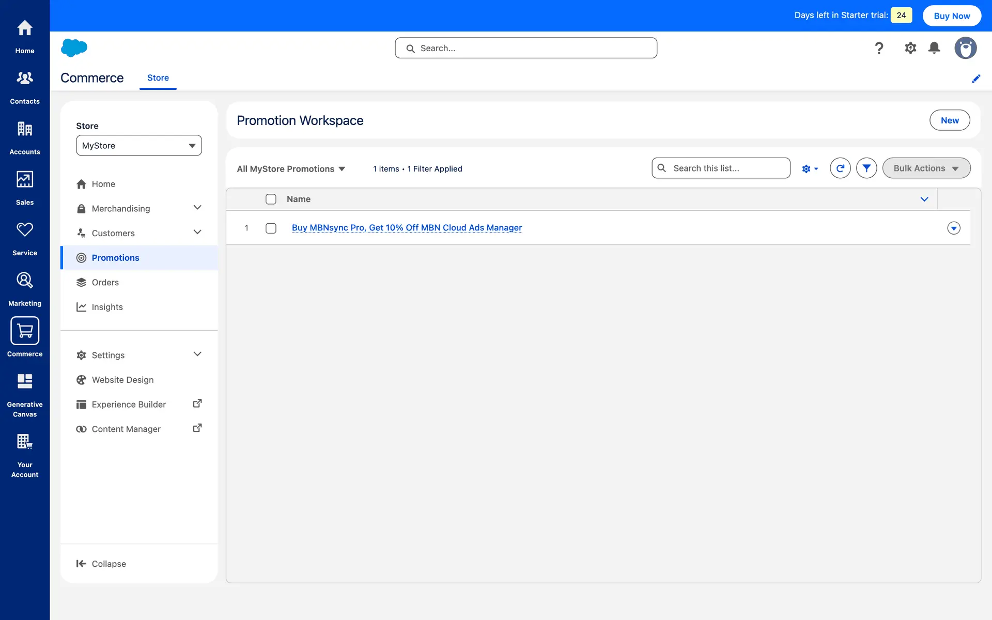Expand the Merchandising section chevron
This screenshot has width=992, height=620.
tap(197, 208)
